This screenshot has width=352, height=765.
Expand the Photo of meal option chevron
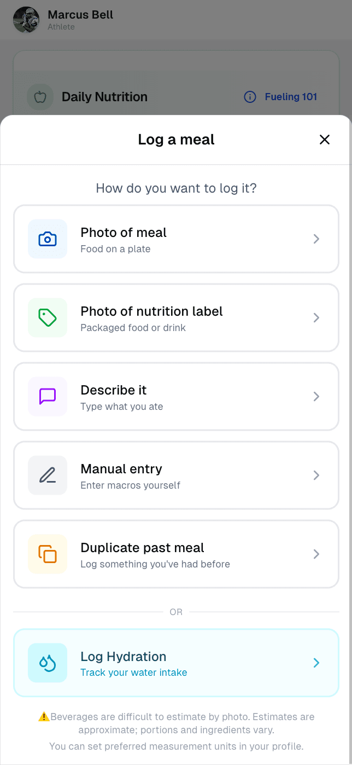pos(316,239)
